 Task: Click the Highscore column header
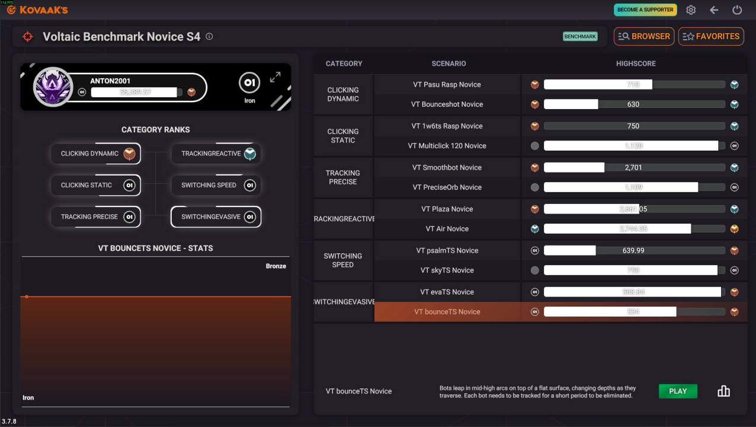636,63
